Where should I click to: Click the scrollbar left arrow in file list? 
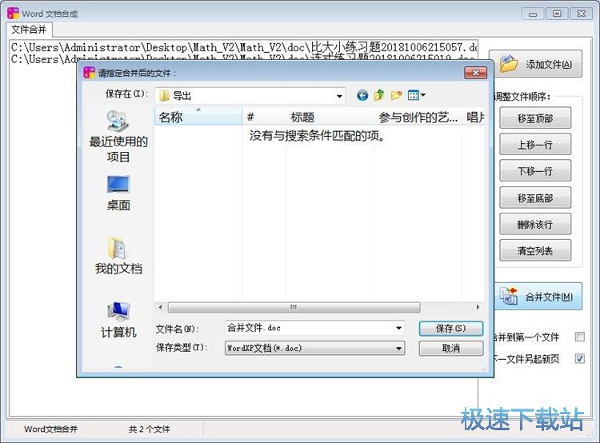(x=160, y=307)
